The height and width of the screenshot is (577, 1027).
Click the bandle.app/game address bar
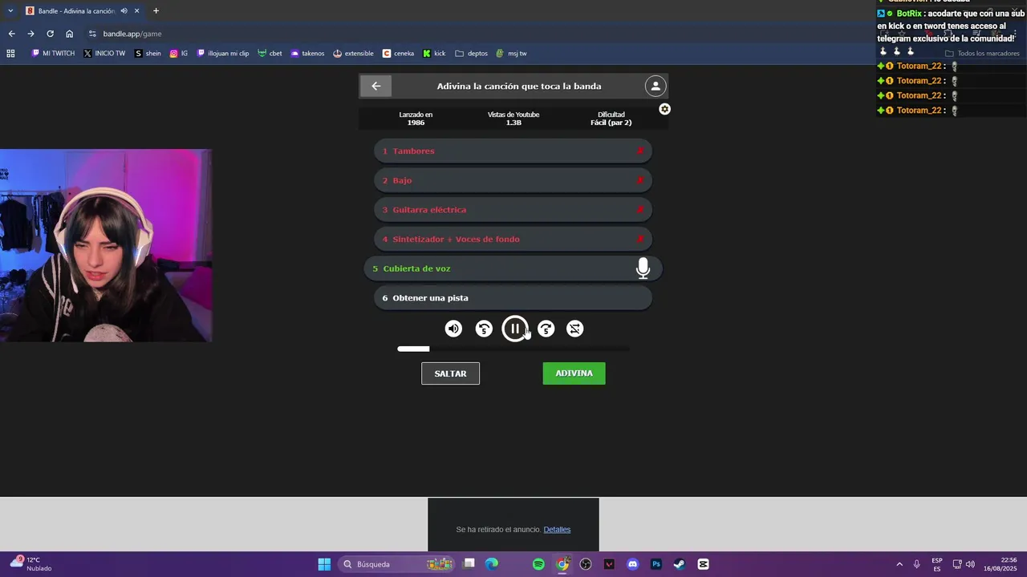coord(132,34)
